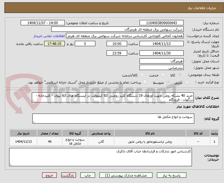Click the row number 1 cell
The height and width of the screenshot is (183, 224).
click(x=214, y=142)
